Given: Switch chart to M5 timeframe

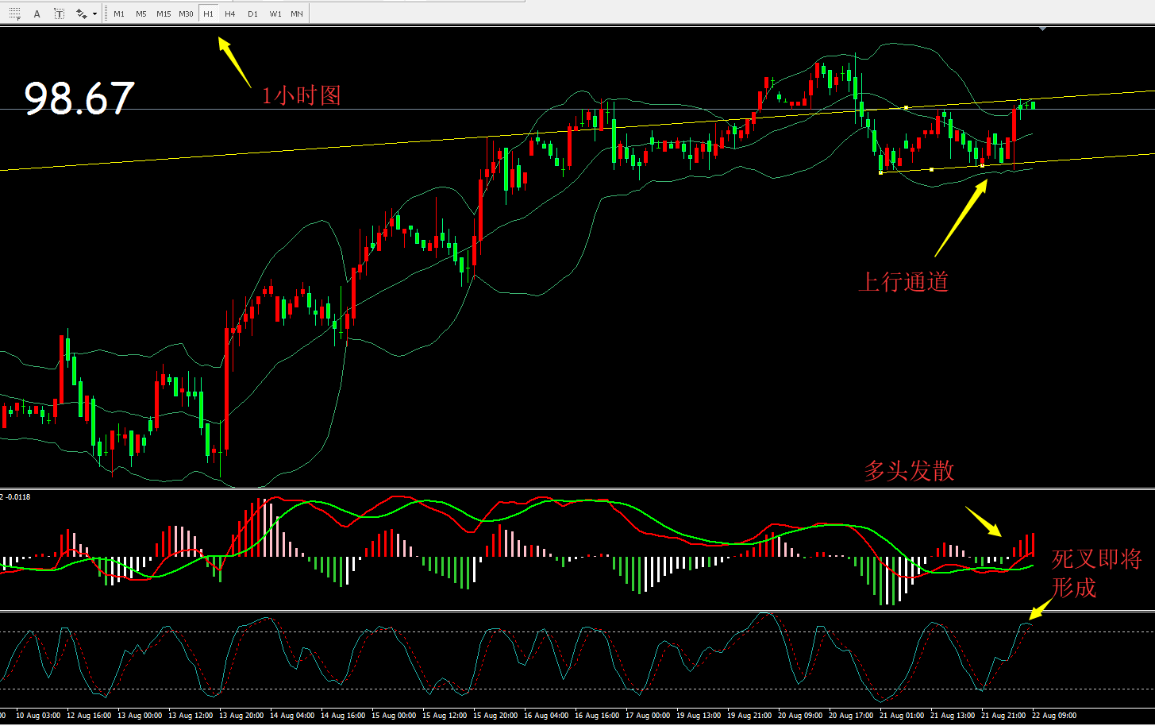Looking at the screenshot, I should point(141,14).
